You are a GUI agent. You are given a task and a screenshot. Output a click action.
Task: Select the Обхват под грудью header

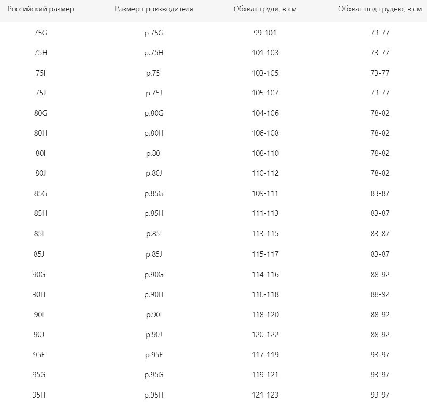coord(380,9)
